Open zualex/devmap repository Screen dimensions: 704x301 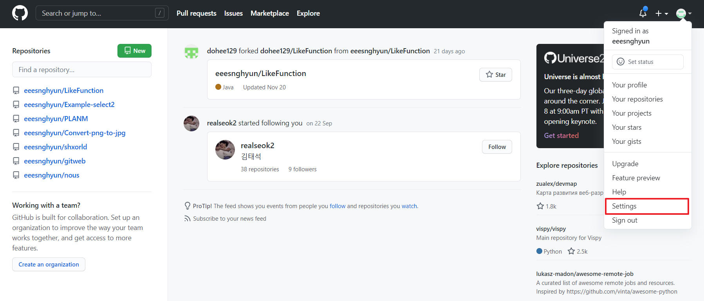[556, 184]
